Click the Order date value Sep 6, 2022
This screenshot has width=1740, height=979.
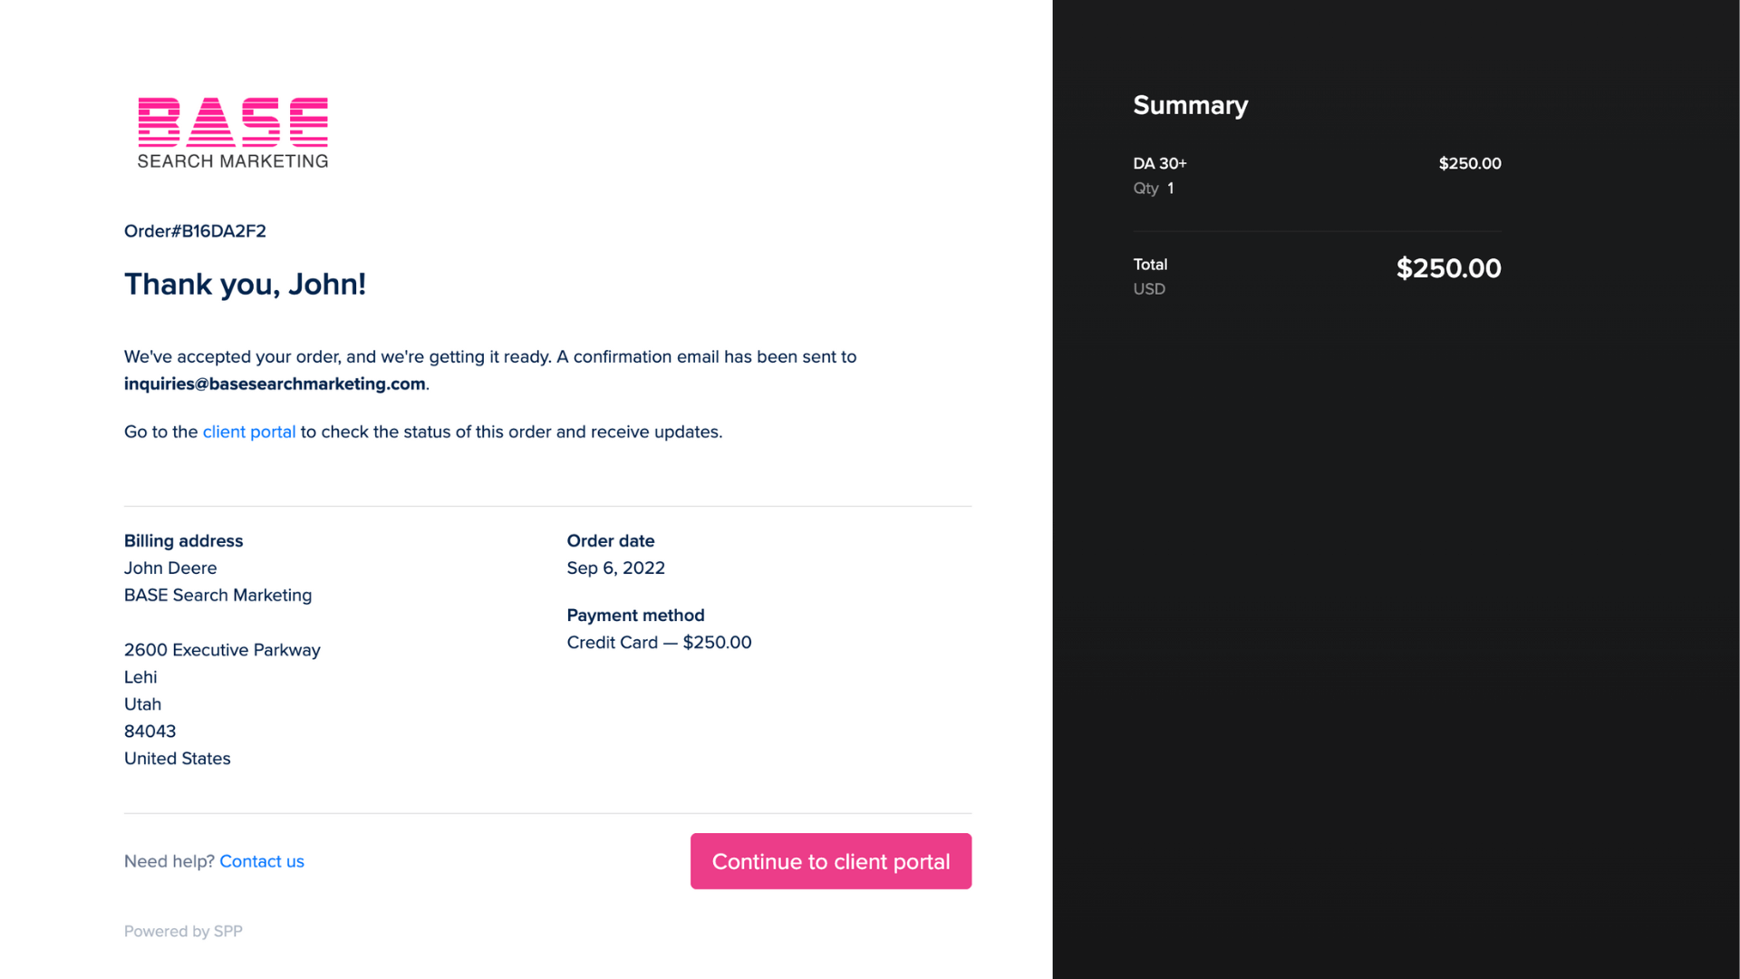pyautogui.click(x=616, y=568)
